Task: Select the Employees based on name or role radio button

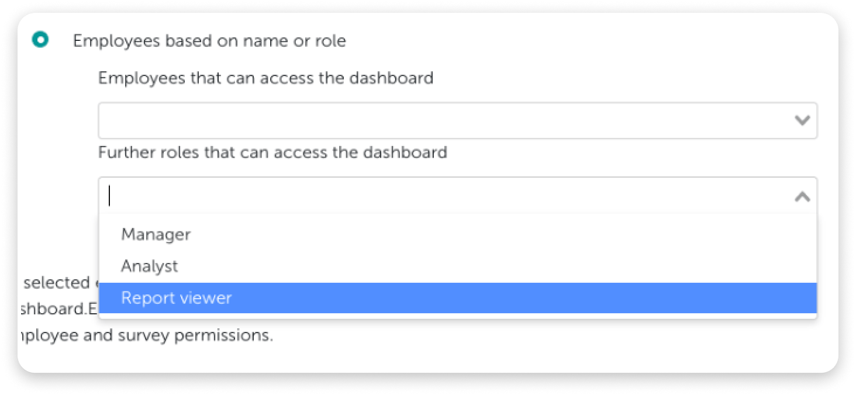Action: point(40,40)
